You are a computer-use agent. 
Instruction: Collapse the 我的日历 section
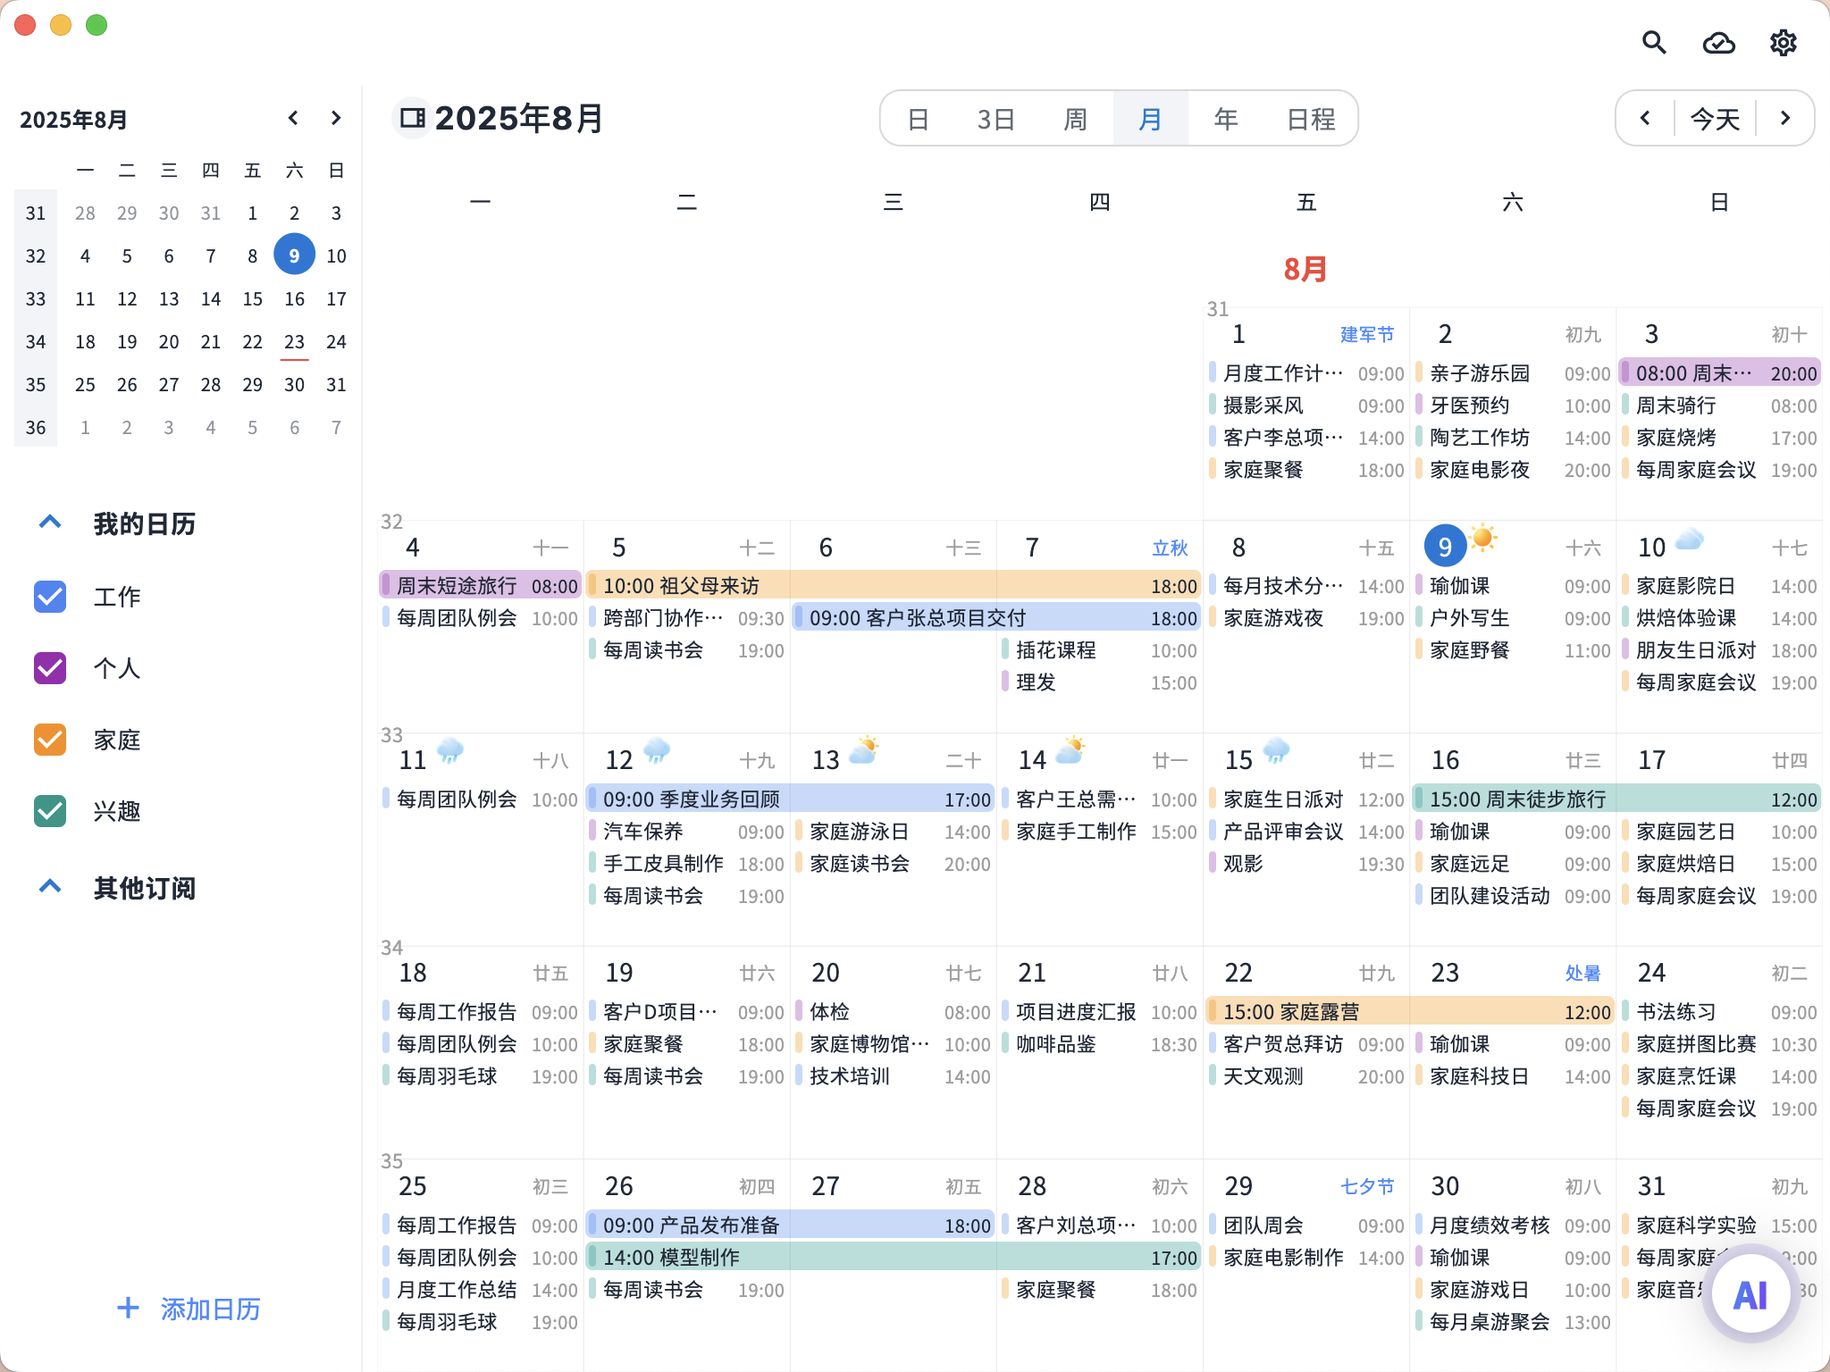click(50, 523)
